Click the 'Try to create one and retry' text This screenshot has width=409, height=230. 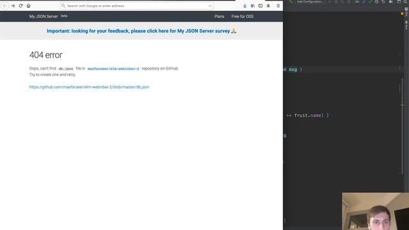[x=52, y=75]
